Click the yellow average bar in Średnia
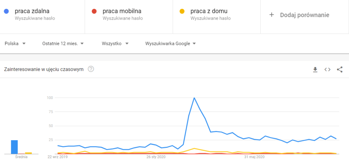This screenshot has width=349, height=167. [x=29, y=153]
